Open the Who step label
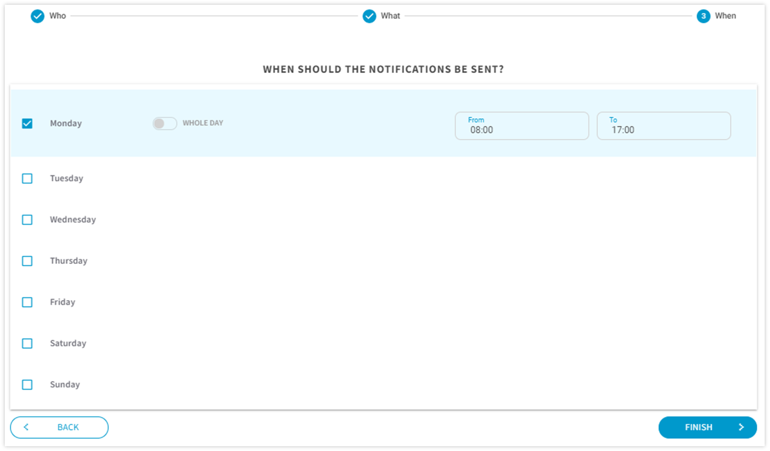This screenshot has height=451, width=770. tap(58, 16)
